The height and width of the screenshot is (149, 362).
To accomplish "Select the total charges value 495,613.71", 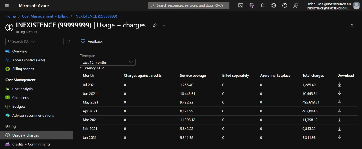I will click(311, 102).
